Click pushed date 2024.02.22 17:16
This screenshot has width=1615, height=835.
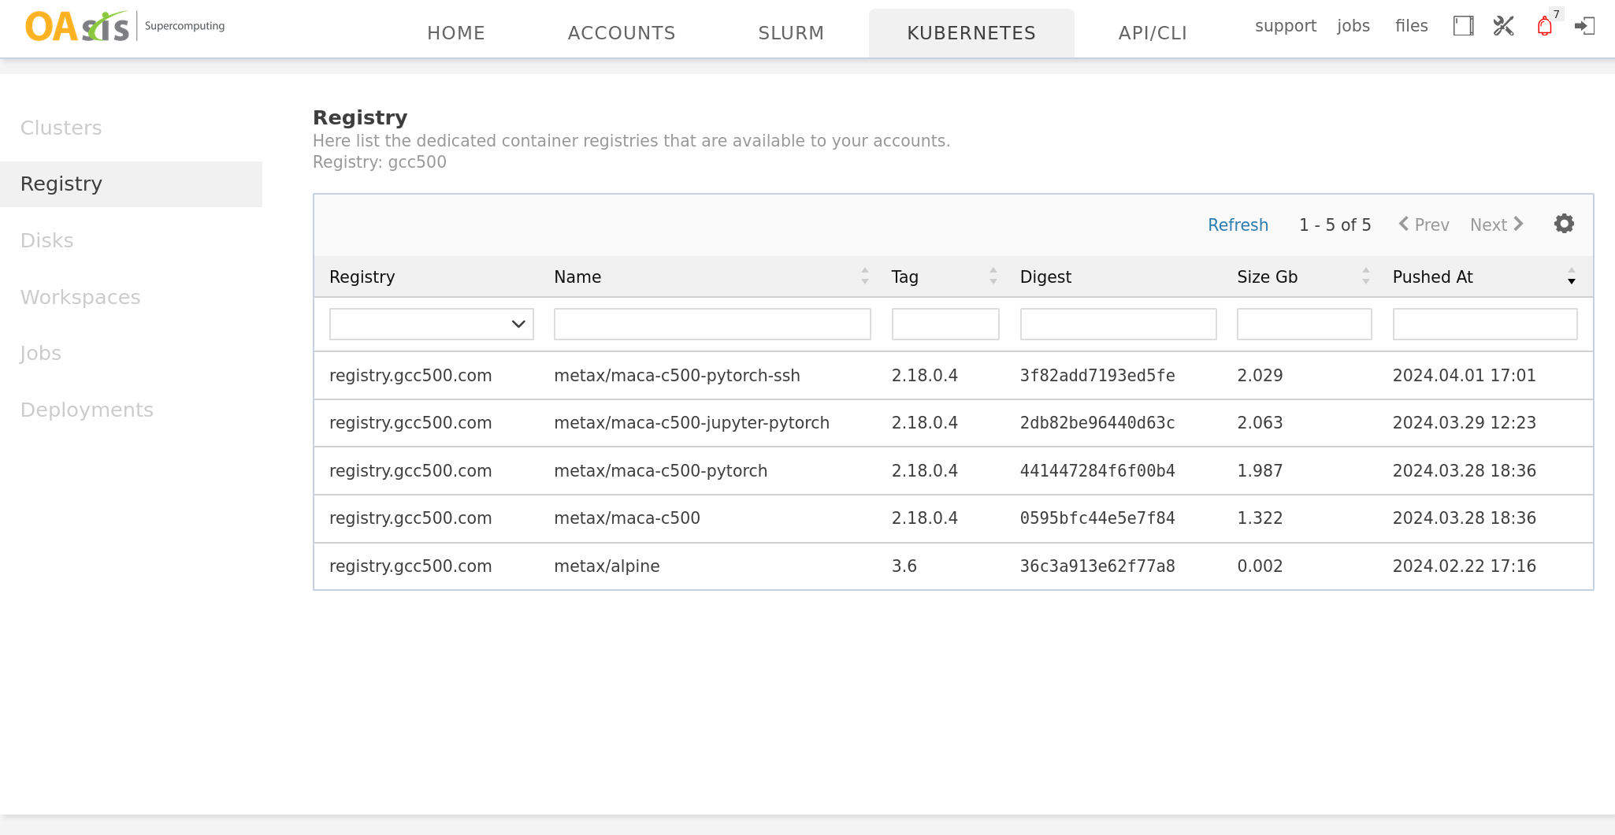1465,566
